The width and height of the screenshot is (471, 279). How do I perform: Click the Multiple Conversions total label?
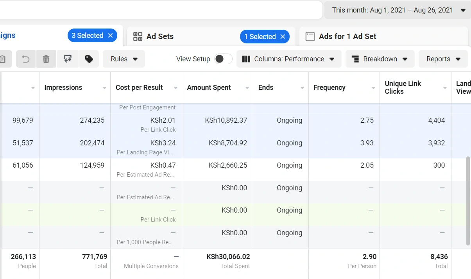(151, 266)
